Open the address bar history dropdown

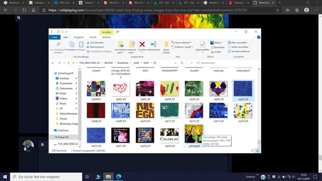[x=175, y=63]
